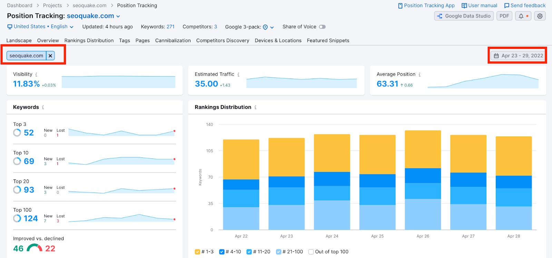Open the Competitors Discovery tab

click(223, 41)
